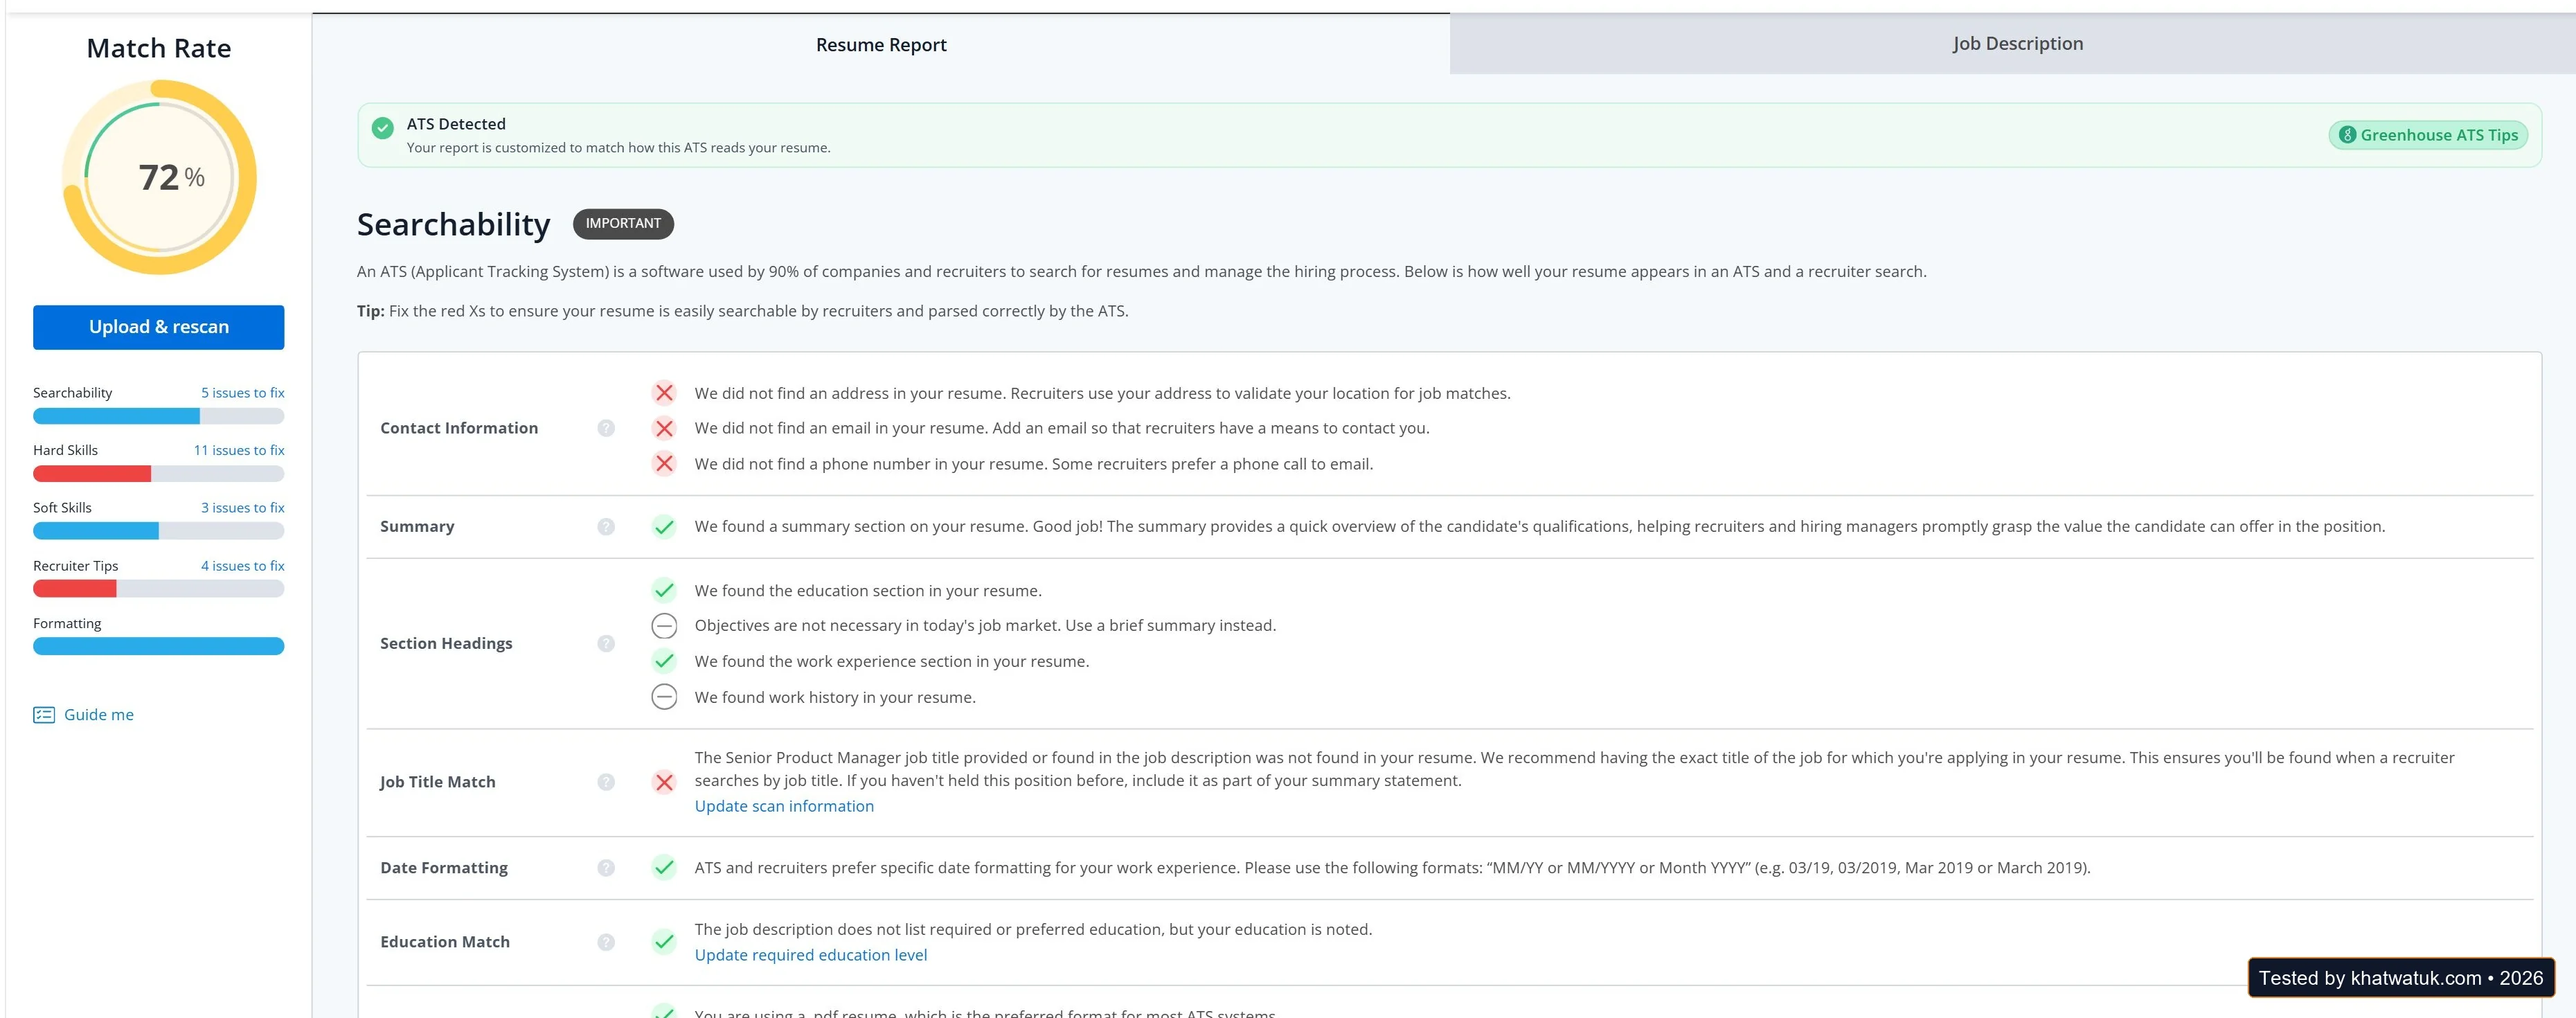Image resolution: width=2576 pixels, height=1018 pixels.
Task: Switch to the Resume Report tab
Action: 881,44
